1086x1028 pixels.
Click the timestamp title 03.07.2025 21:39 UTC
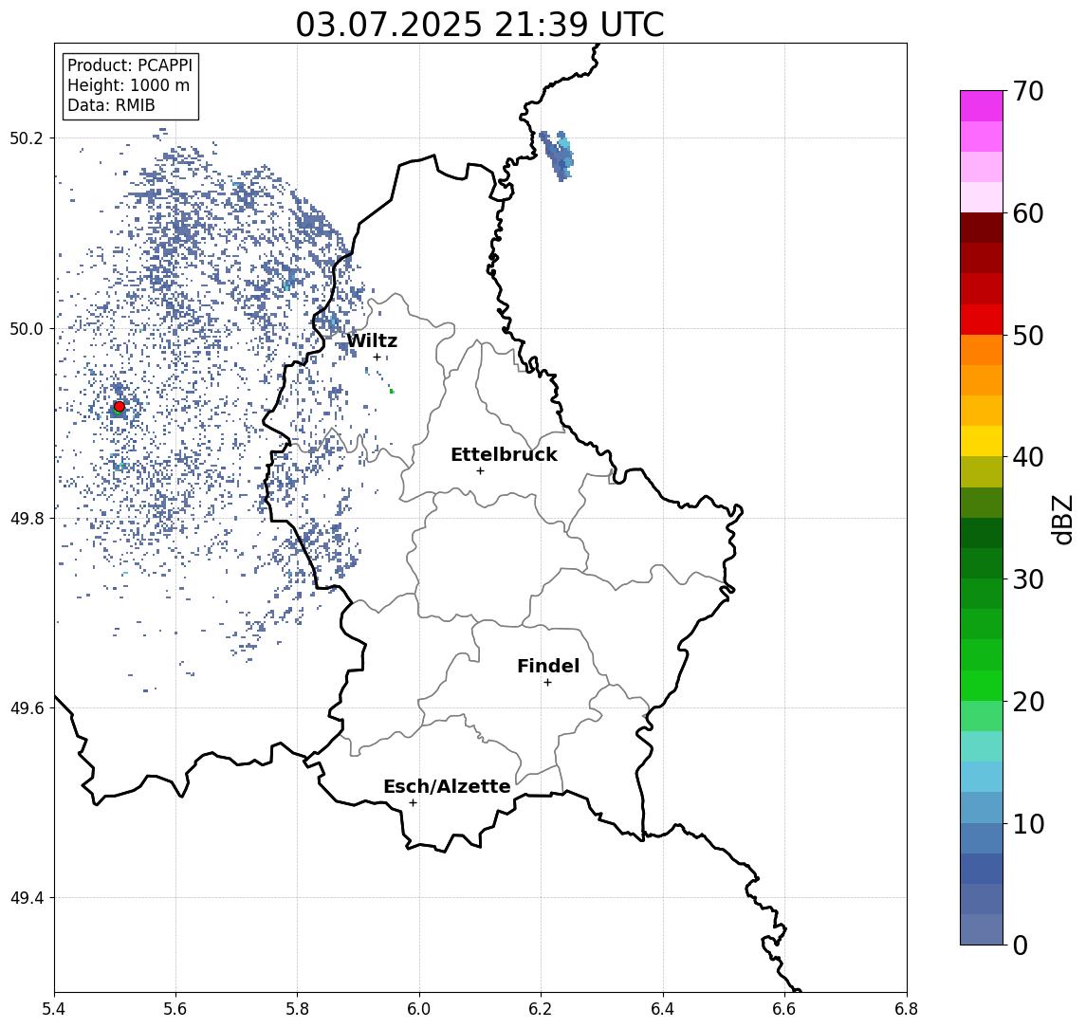[x=480, y=25]
